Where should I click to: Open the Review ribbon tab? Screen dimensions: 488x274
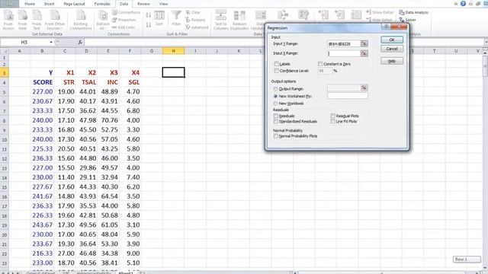point(143,4)
